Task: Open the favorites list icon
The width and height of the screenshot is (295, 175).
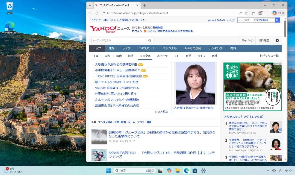Action: click(x=253, y=13)
